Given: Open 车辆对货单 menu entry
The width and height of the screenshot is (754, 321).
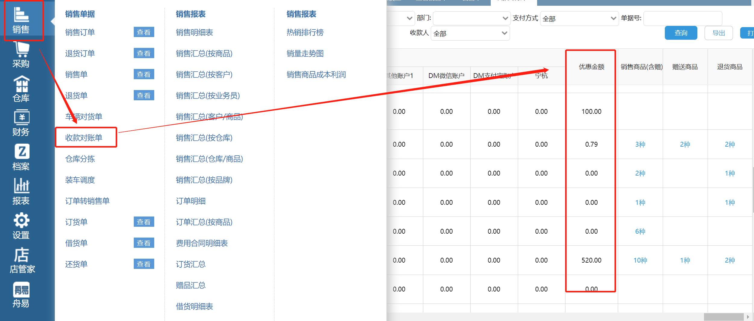Looking at the screenshot, I should [x=84, y=117].
